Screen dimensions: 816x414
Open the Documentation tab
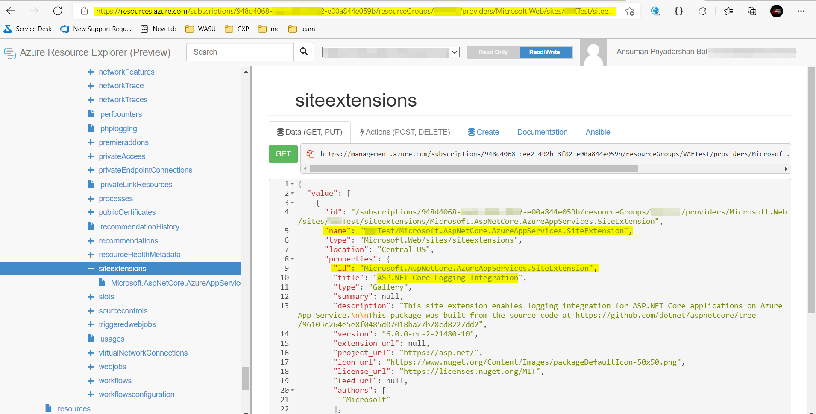(542, 132)
